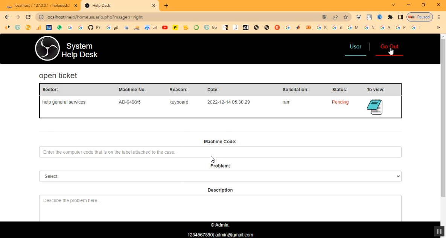Toggle the browser side panel icon
This screenshot has height=238, width=446.
pyautogui.click(x=400, y=17)
